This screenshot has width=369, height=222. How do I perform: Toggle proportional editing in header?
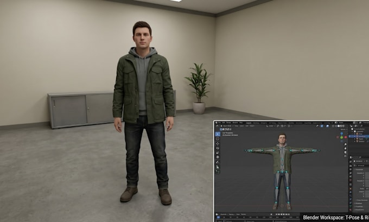point(289,126)
